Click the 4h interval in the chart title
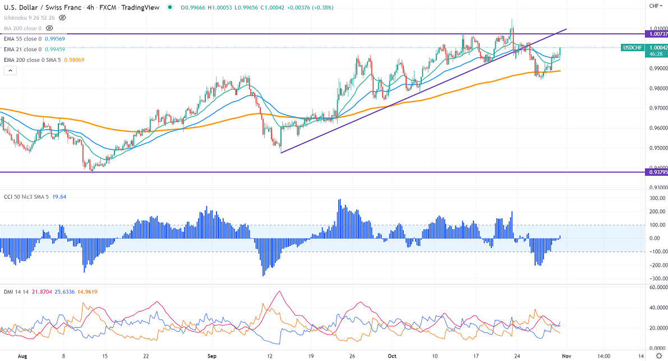This screenshot has height=361, width=668. pos(90,7)
